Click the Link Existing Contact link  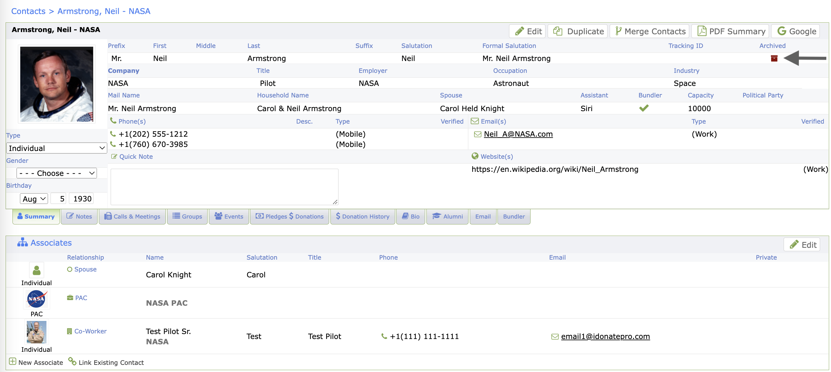[111, 362]
